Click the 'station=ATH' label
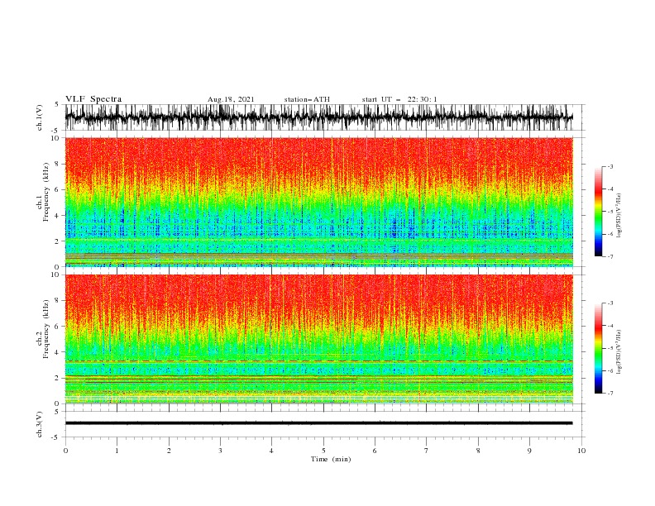655x506 pixels. coord(307,99)
